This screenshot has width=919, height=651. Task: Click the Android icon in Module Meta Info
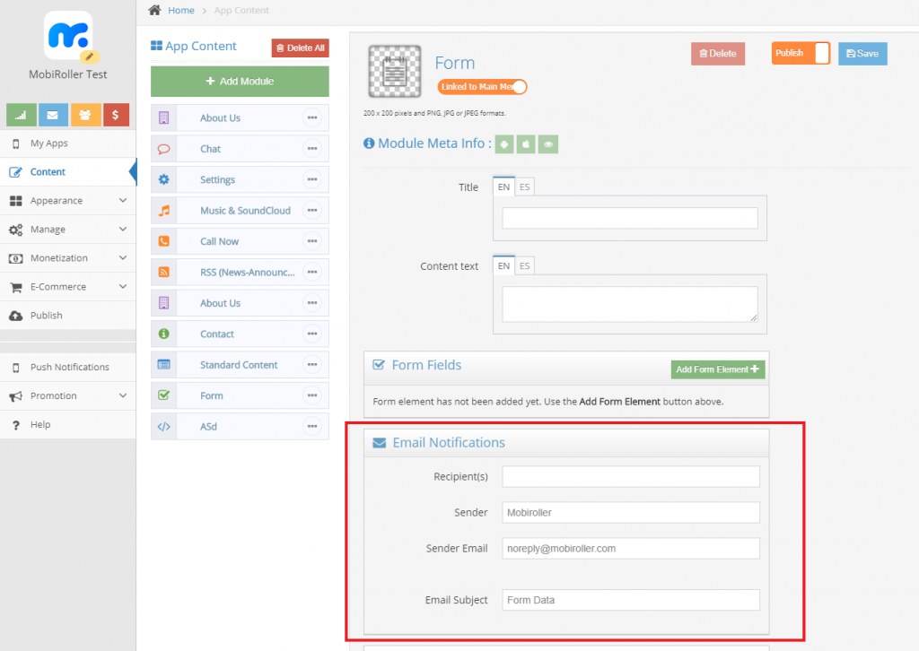505,143
